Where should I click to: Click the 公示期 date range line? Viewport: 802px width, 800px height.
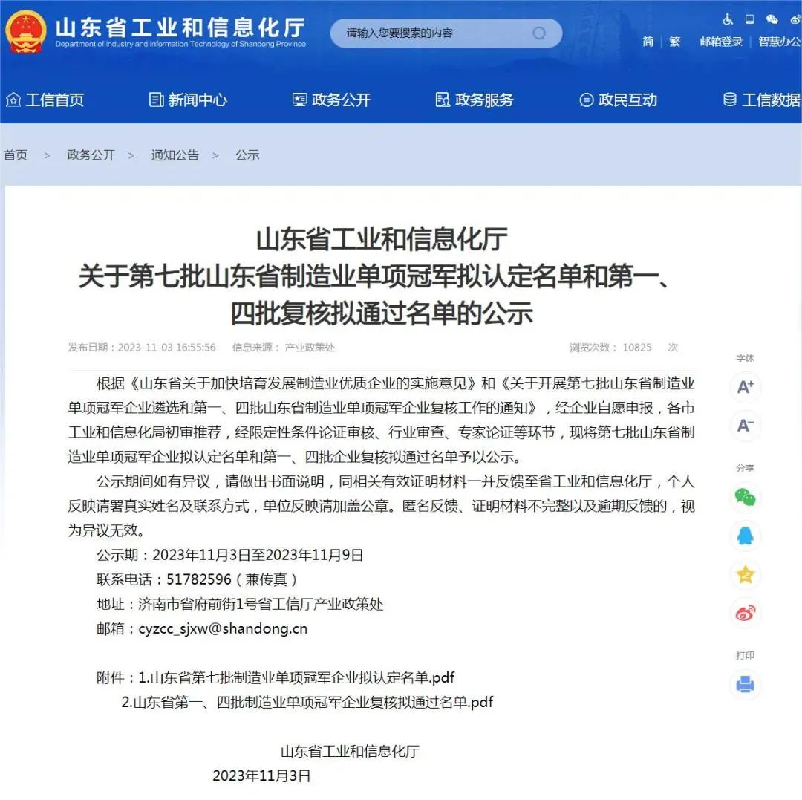coord(230,555)
